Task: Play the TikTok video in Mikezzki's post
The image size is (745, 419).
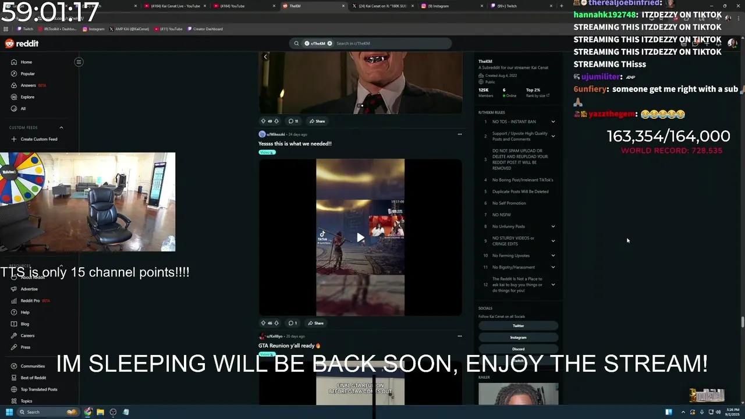Action: pos(360,237)
